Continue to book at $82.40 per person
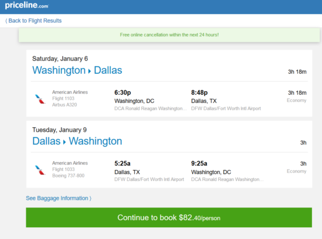The height and width of the screenshot is (239, 322). [x=169, y=217]
